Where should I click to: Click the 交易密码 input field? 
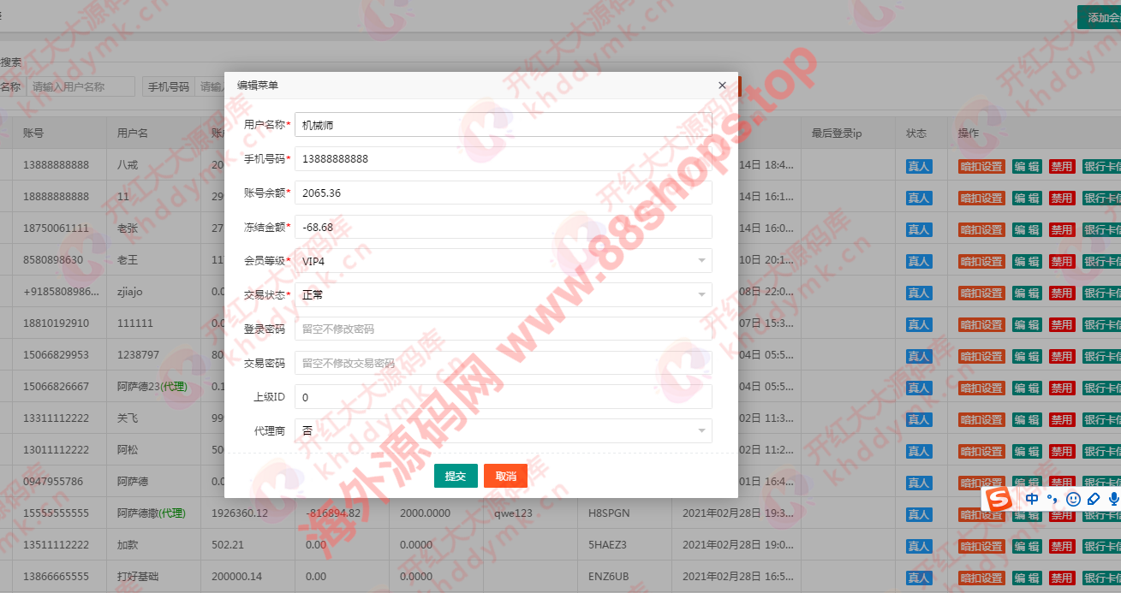tap(504, 363)
